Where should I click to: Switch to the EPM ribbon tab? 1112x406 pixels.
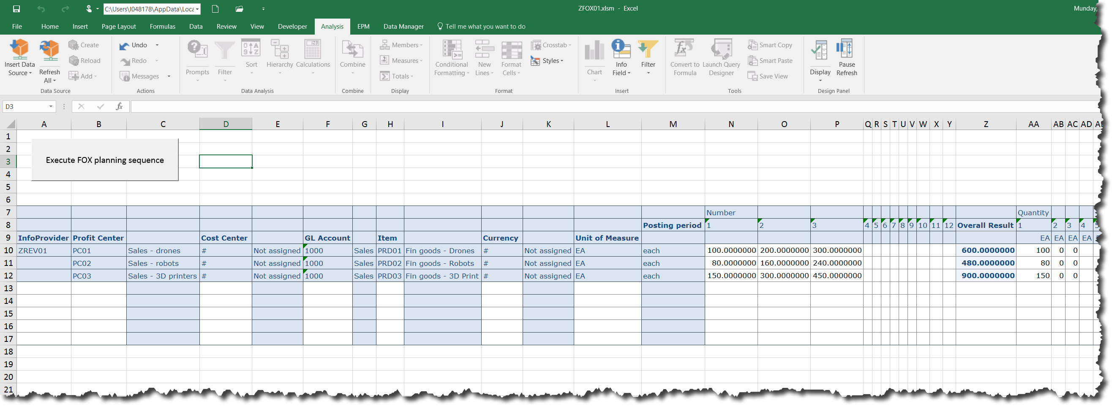coord(363,26)
